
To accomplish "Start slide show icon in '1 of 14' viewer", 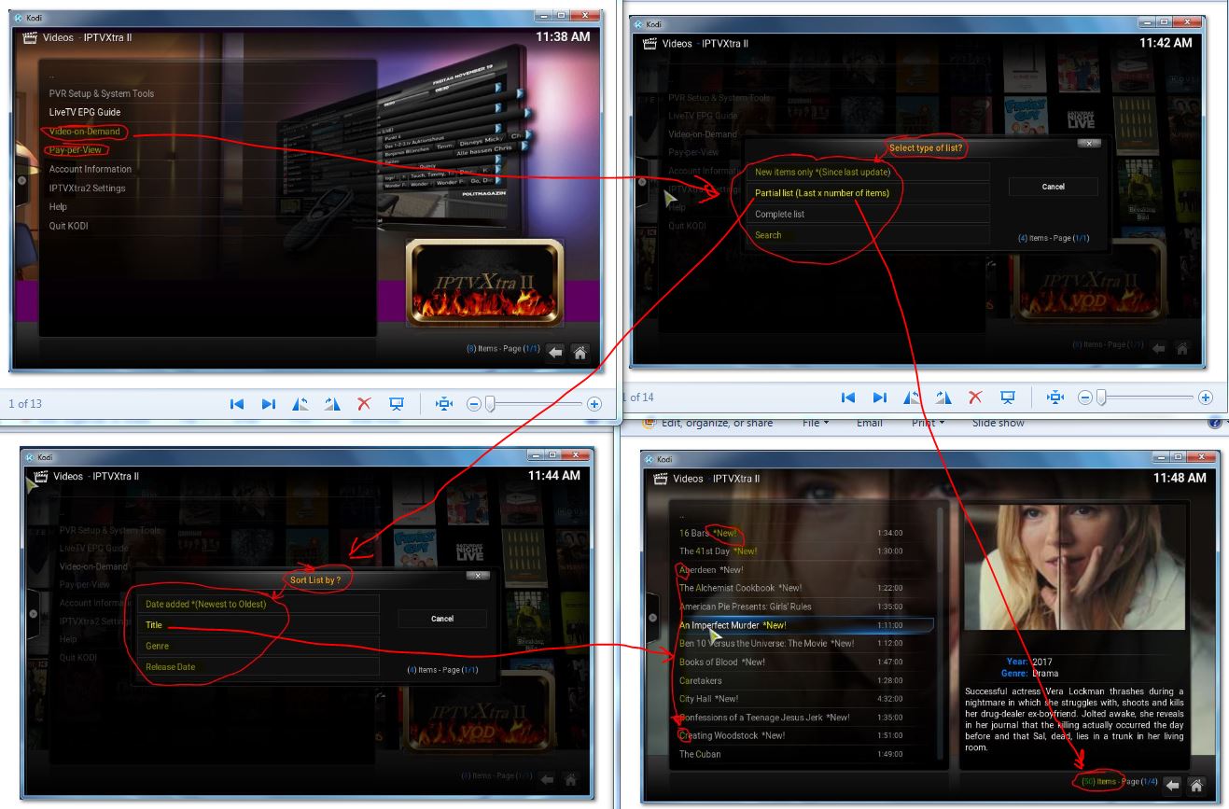I will pos(1008,398).
